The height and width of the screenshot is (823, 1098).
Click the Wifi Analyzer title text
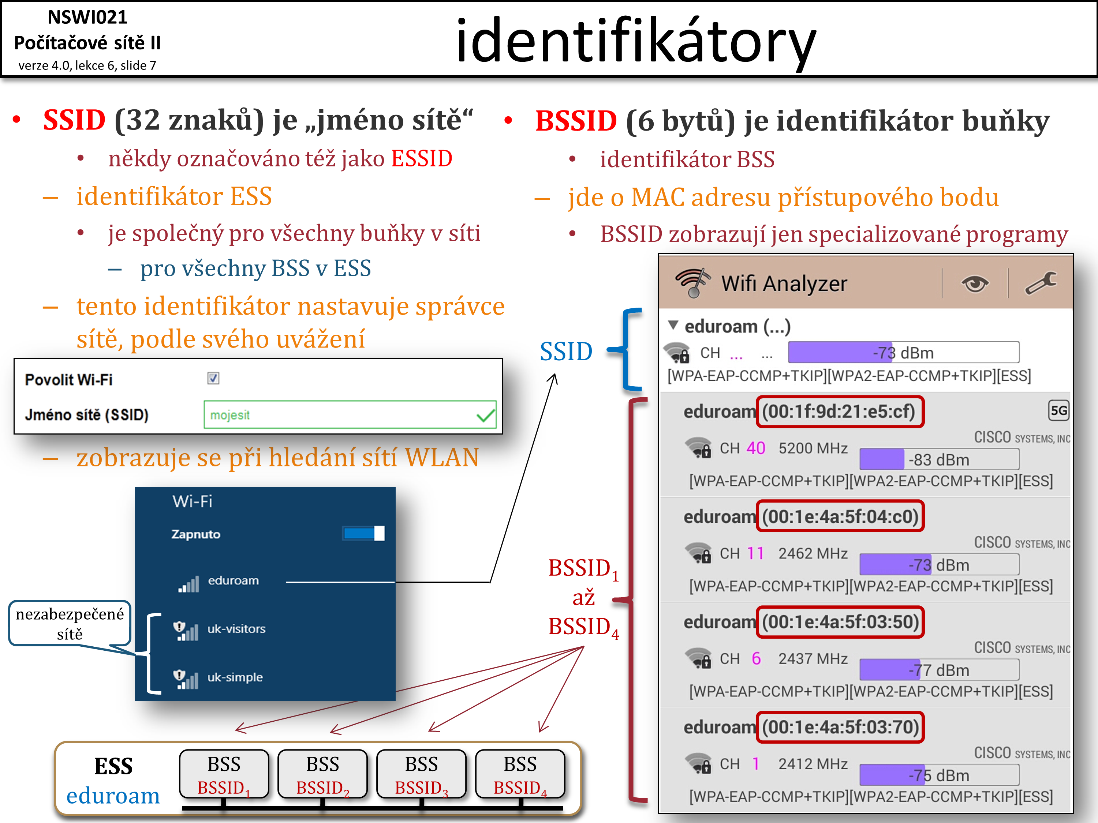point(784,284)
